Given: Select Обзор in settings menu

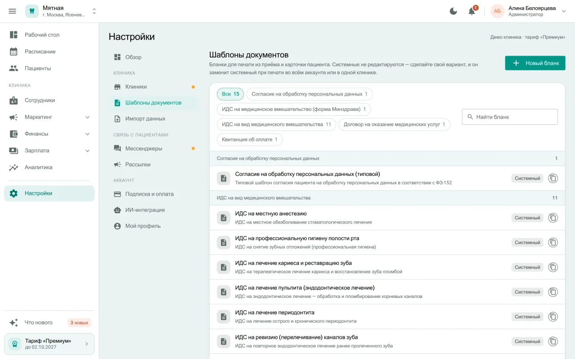Looking at the screenshot, I should [154, 57].
